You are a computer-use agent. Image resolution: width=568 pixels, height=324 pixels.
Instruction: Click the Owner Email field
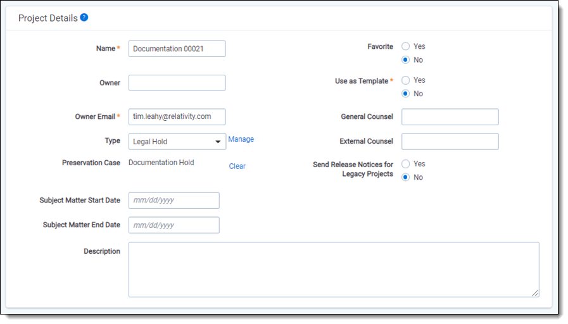177,117
